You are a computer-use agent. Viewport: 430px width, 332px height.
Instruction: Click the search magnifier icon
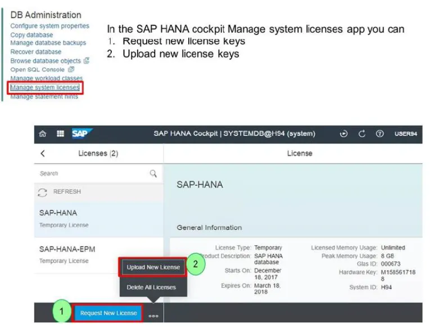pyautogui.click(x=153, y=173)
